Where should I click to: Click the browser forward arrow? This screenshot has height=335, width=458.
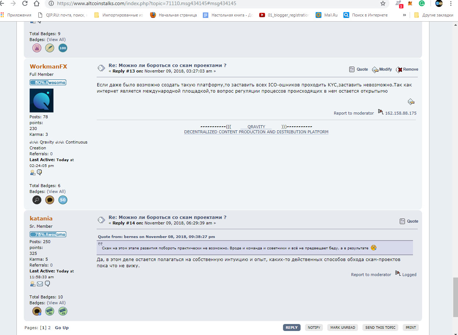pos(13,4)
